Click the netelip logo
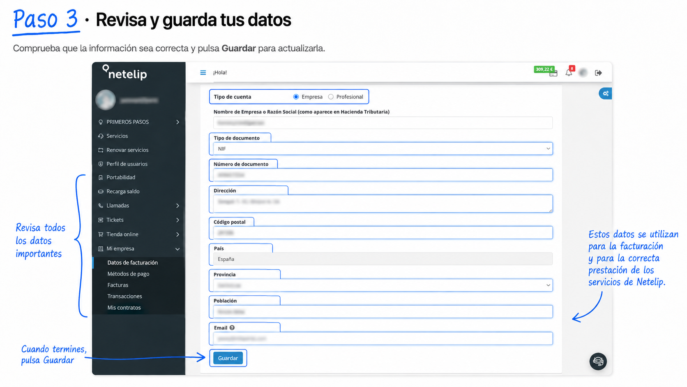This screenshot has width=687, height=387. 124,72
